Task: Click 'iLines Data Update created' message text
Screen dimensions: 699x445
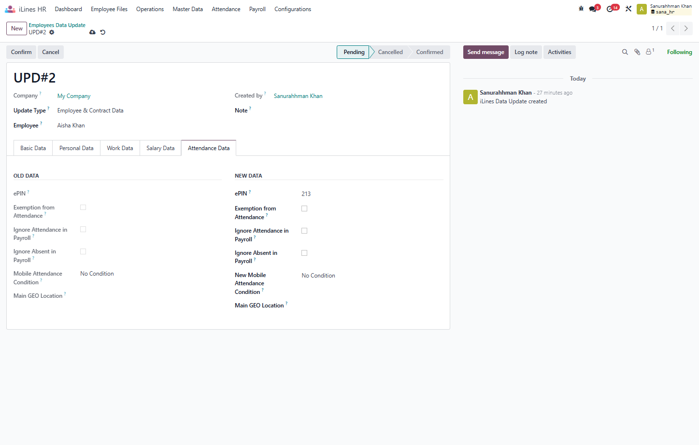Action: pyautogui.click(x=513, y=101)
